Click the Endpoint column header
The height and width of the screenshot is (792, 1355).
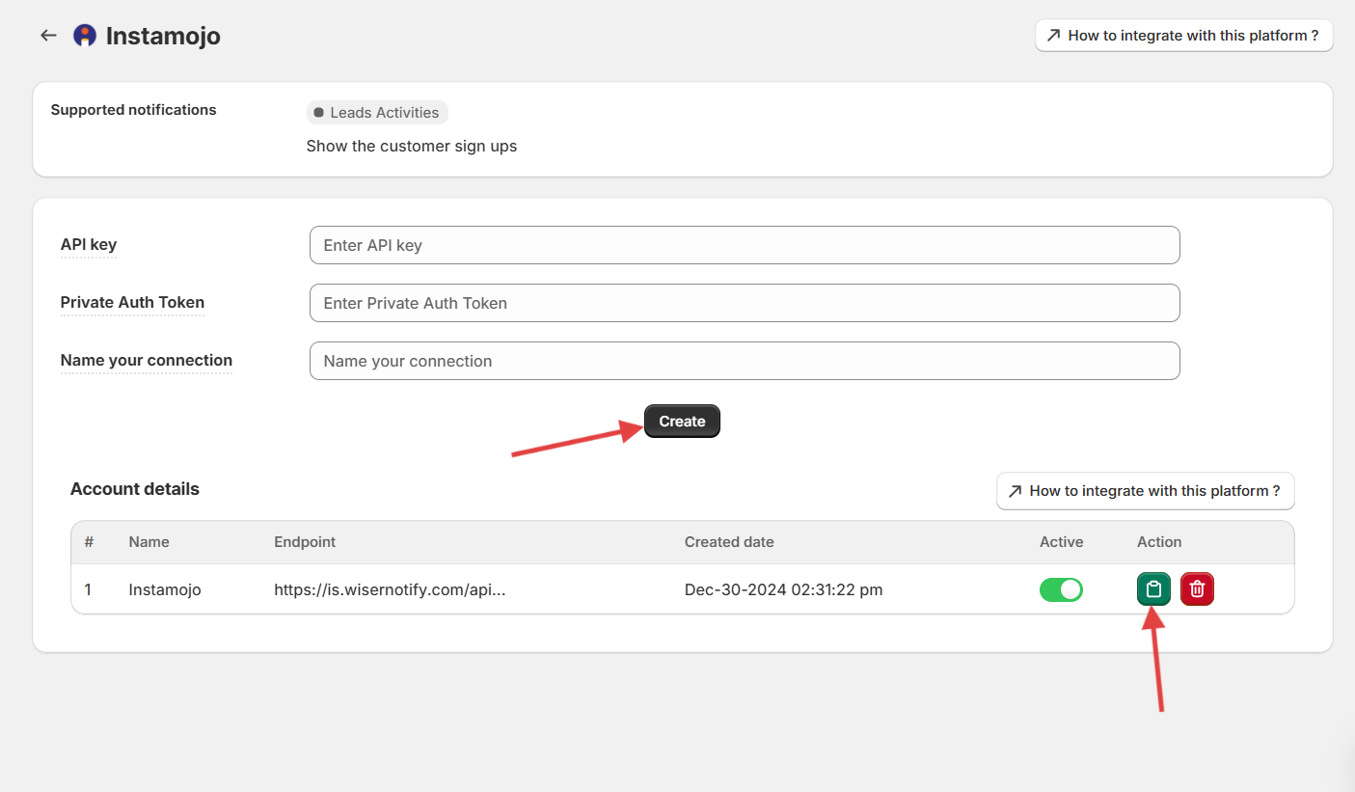(305, 542)
